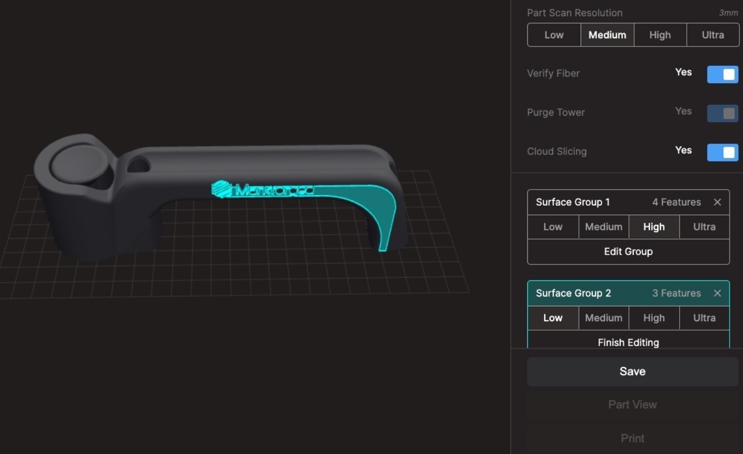Screen dimensions: 743x454
Task: Set Surface Group 1 to Ultra
Action: 704,227
